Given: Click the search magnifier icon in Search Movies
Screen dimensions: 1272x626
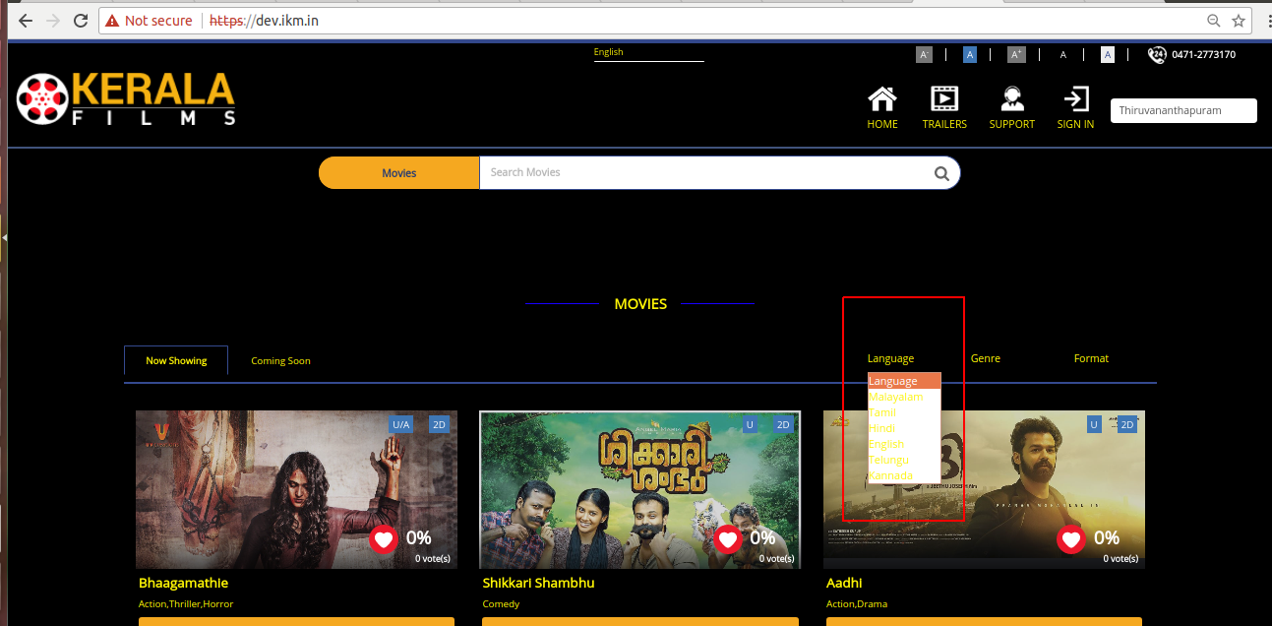Looking at the screenshot, I should (x=941, y=173).
